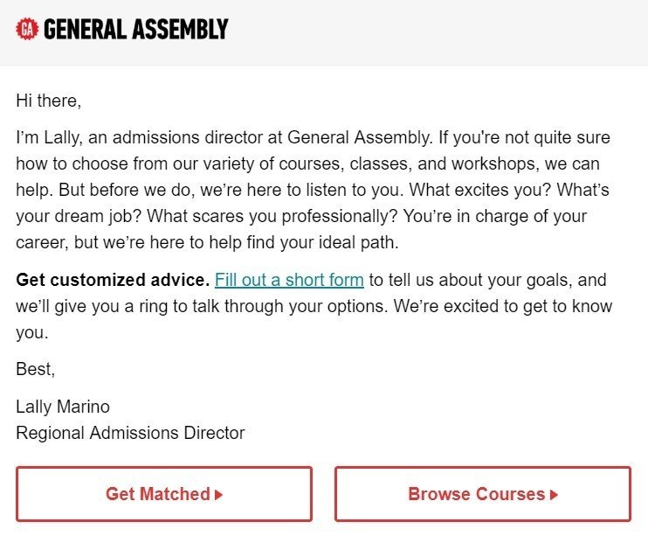
Task: Click "We're excited to get to know" text
Action: [x=503, y=306]
